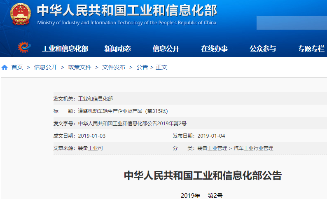Open the 装备工业管理 category link
This screenshot has height=199, width=327.
point(212,148)
